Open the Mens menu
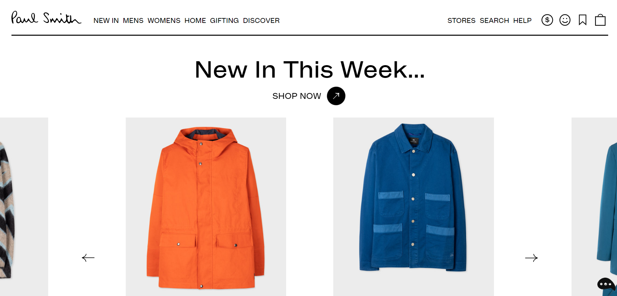The width and height of the screenshot is (617, 296). point(133,21)
